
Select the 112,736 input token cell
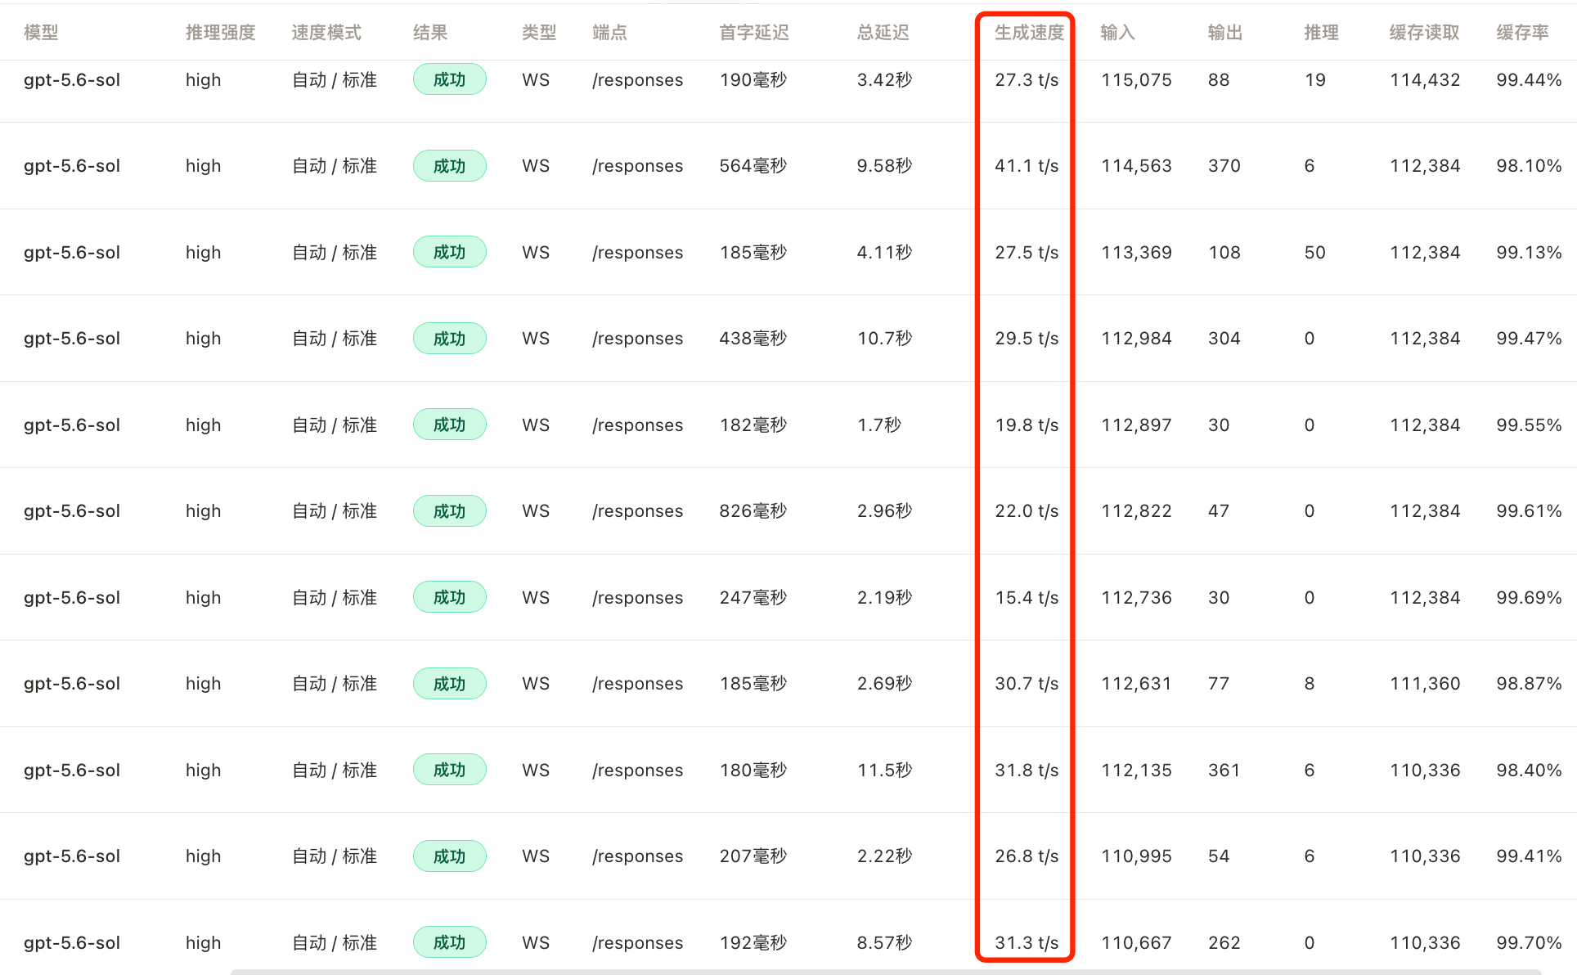[1137, 598]
